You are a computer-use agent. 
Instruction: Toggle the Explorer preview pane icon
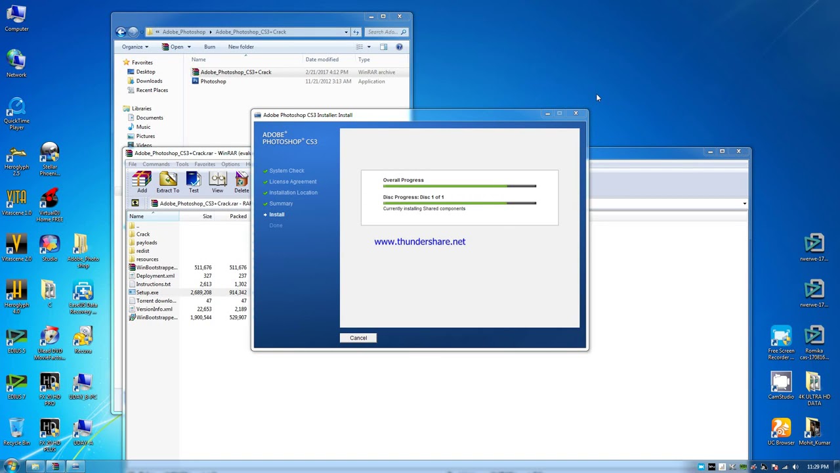383,47
